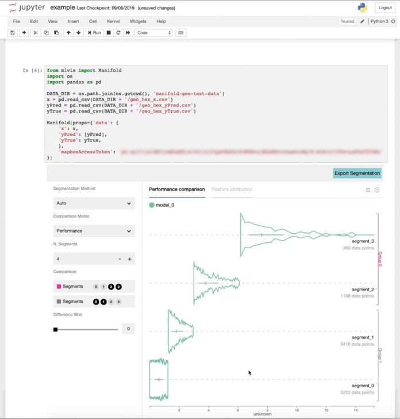The height and width of the screenshot is (419, 400).
Task: Click the Group 0 bracket label
Action: [380, 259]
